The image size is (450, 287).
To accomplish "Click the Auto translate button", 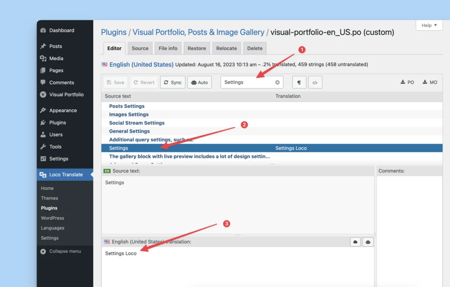I will point(200,83).
